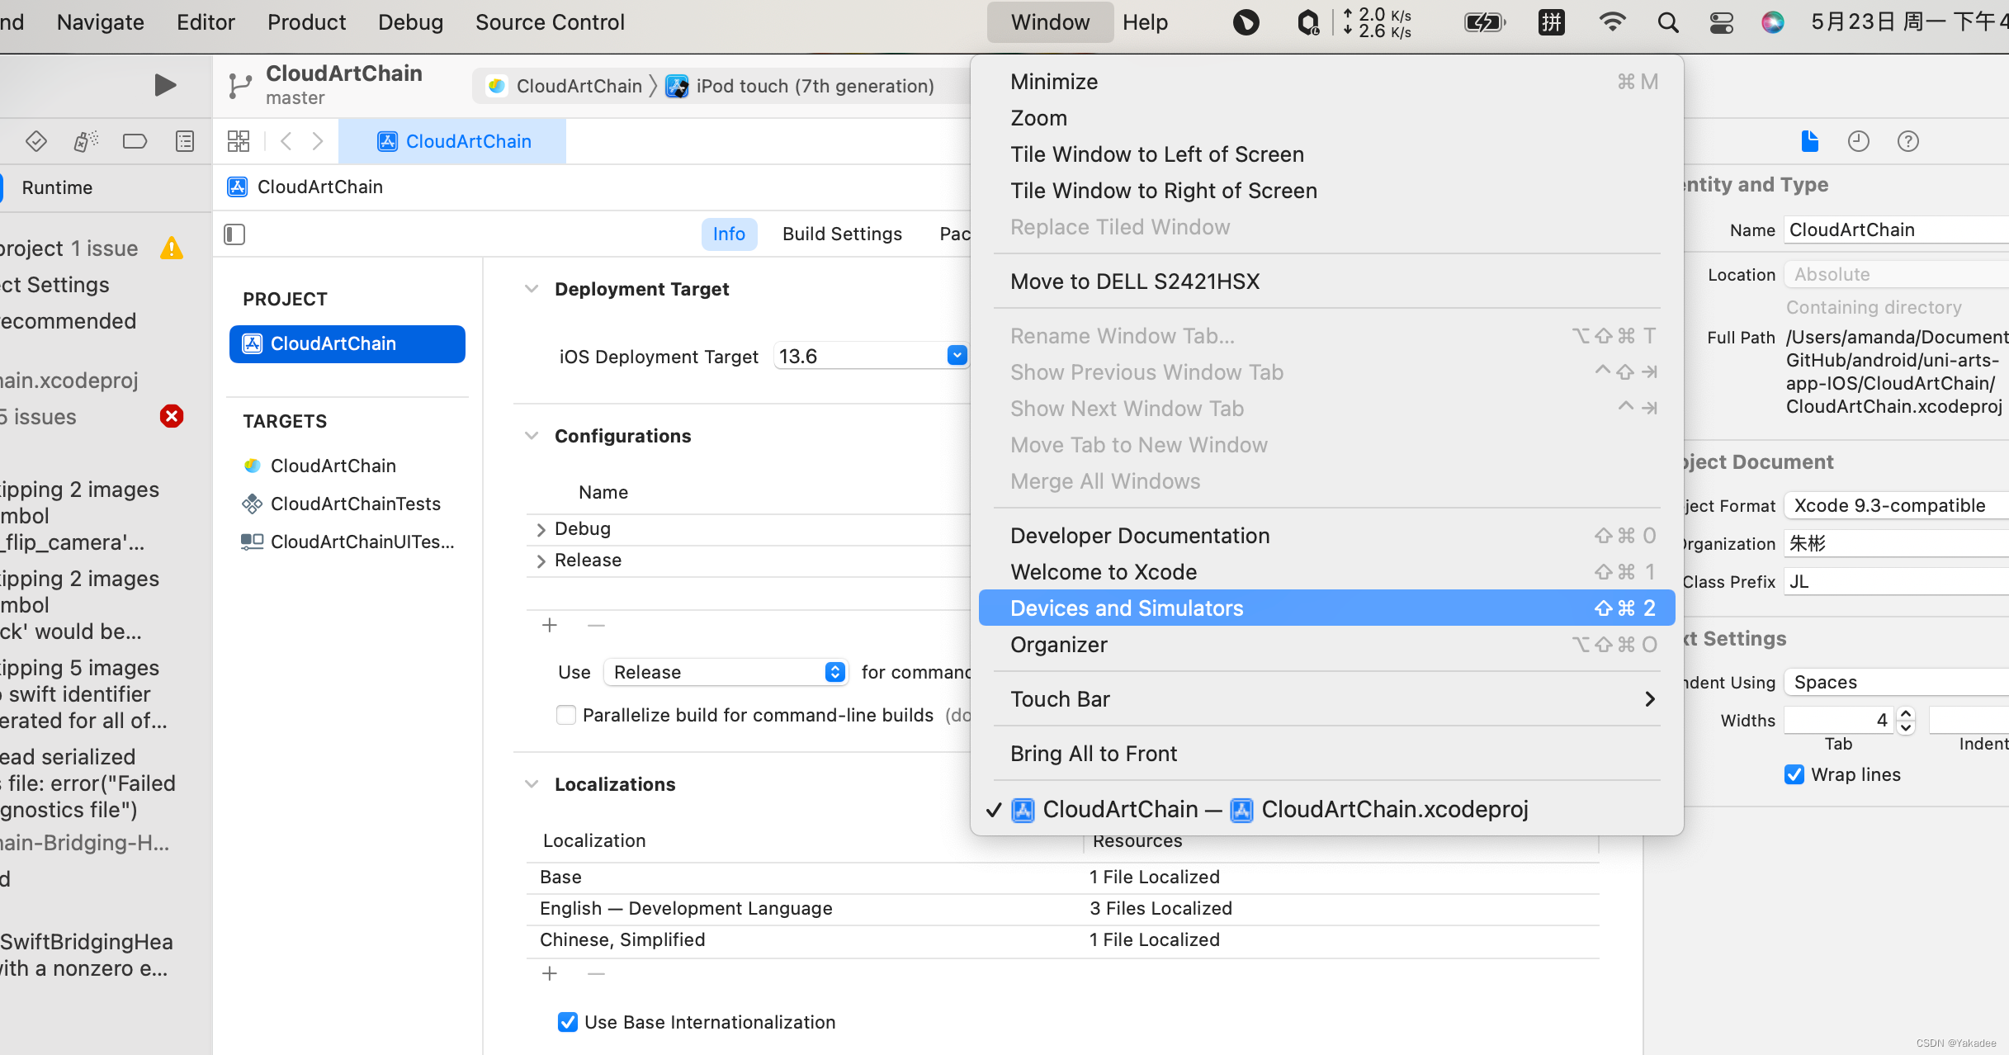Select the CloudArtChain project item
The width and height of the screenshot is (2009, 1055).
(x=347, y=343)
